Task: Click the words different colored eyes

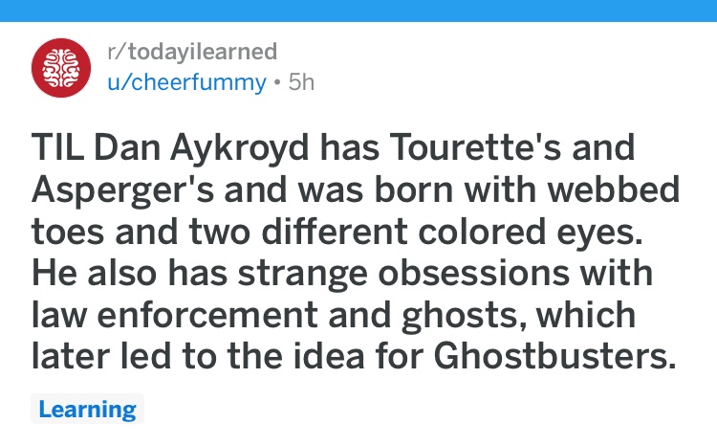Action: coord(452,233)
